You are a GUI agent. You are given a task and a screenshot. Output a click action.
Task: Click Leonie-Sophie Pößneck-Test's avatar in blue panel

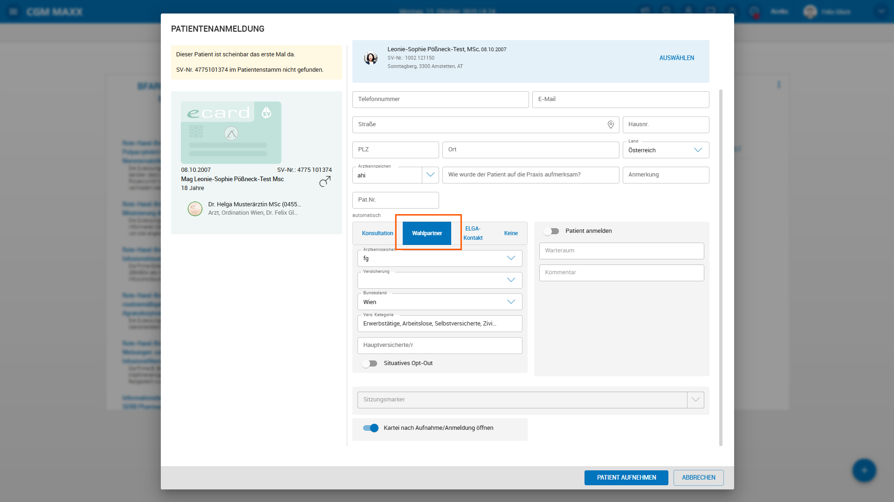pyautogui.click(x=371, y=58)
